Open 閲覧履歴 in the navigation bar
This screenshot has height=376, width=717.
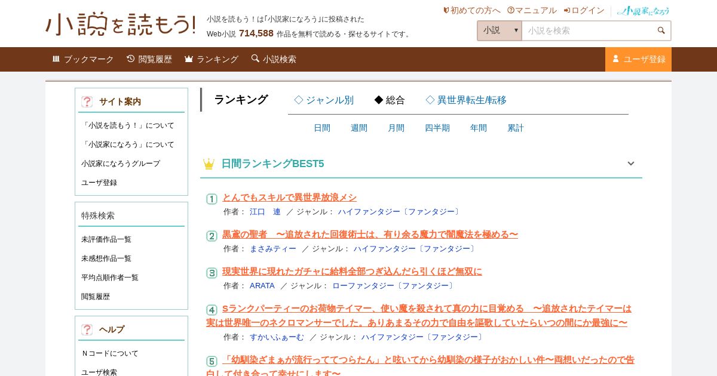click(149, 59)
